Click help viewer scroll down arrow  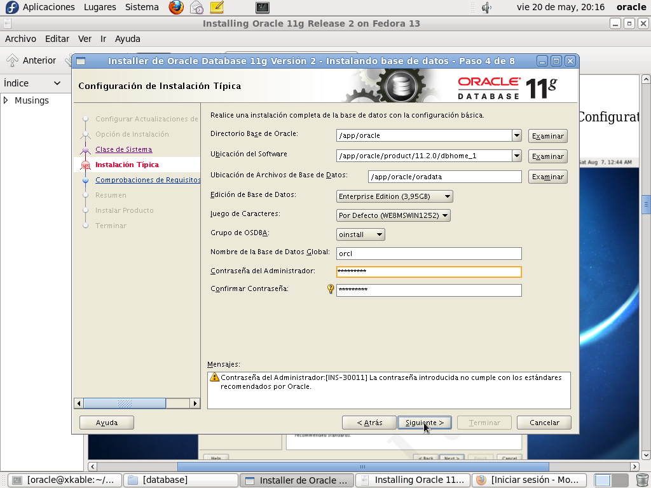tap(646, 455)
